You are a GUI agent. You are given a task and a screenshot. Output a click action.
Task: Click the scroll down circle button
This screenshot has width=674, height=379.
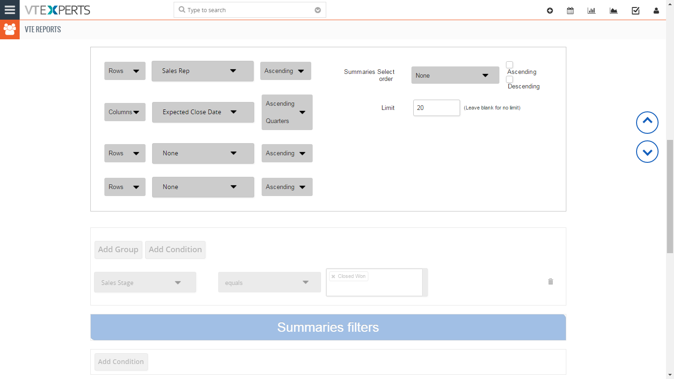[647, 152]
